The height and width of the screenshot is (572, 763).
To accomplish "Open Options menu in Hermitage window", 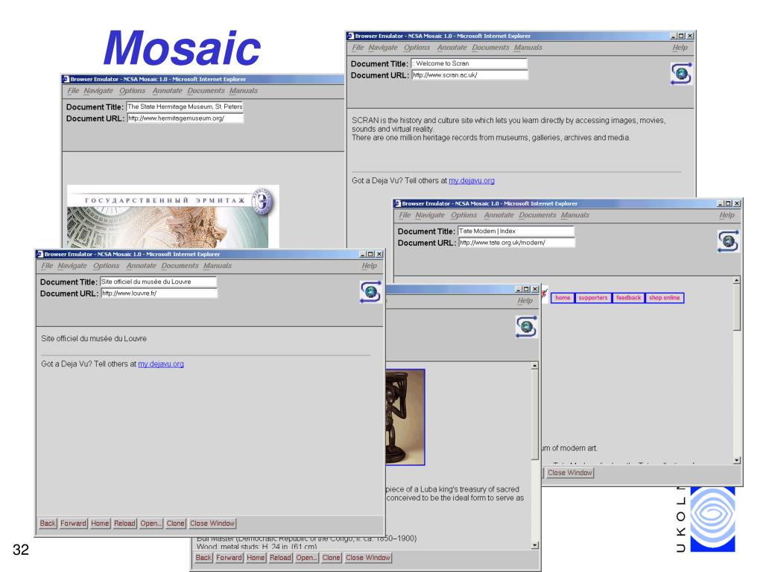I will point(133,90).
